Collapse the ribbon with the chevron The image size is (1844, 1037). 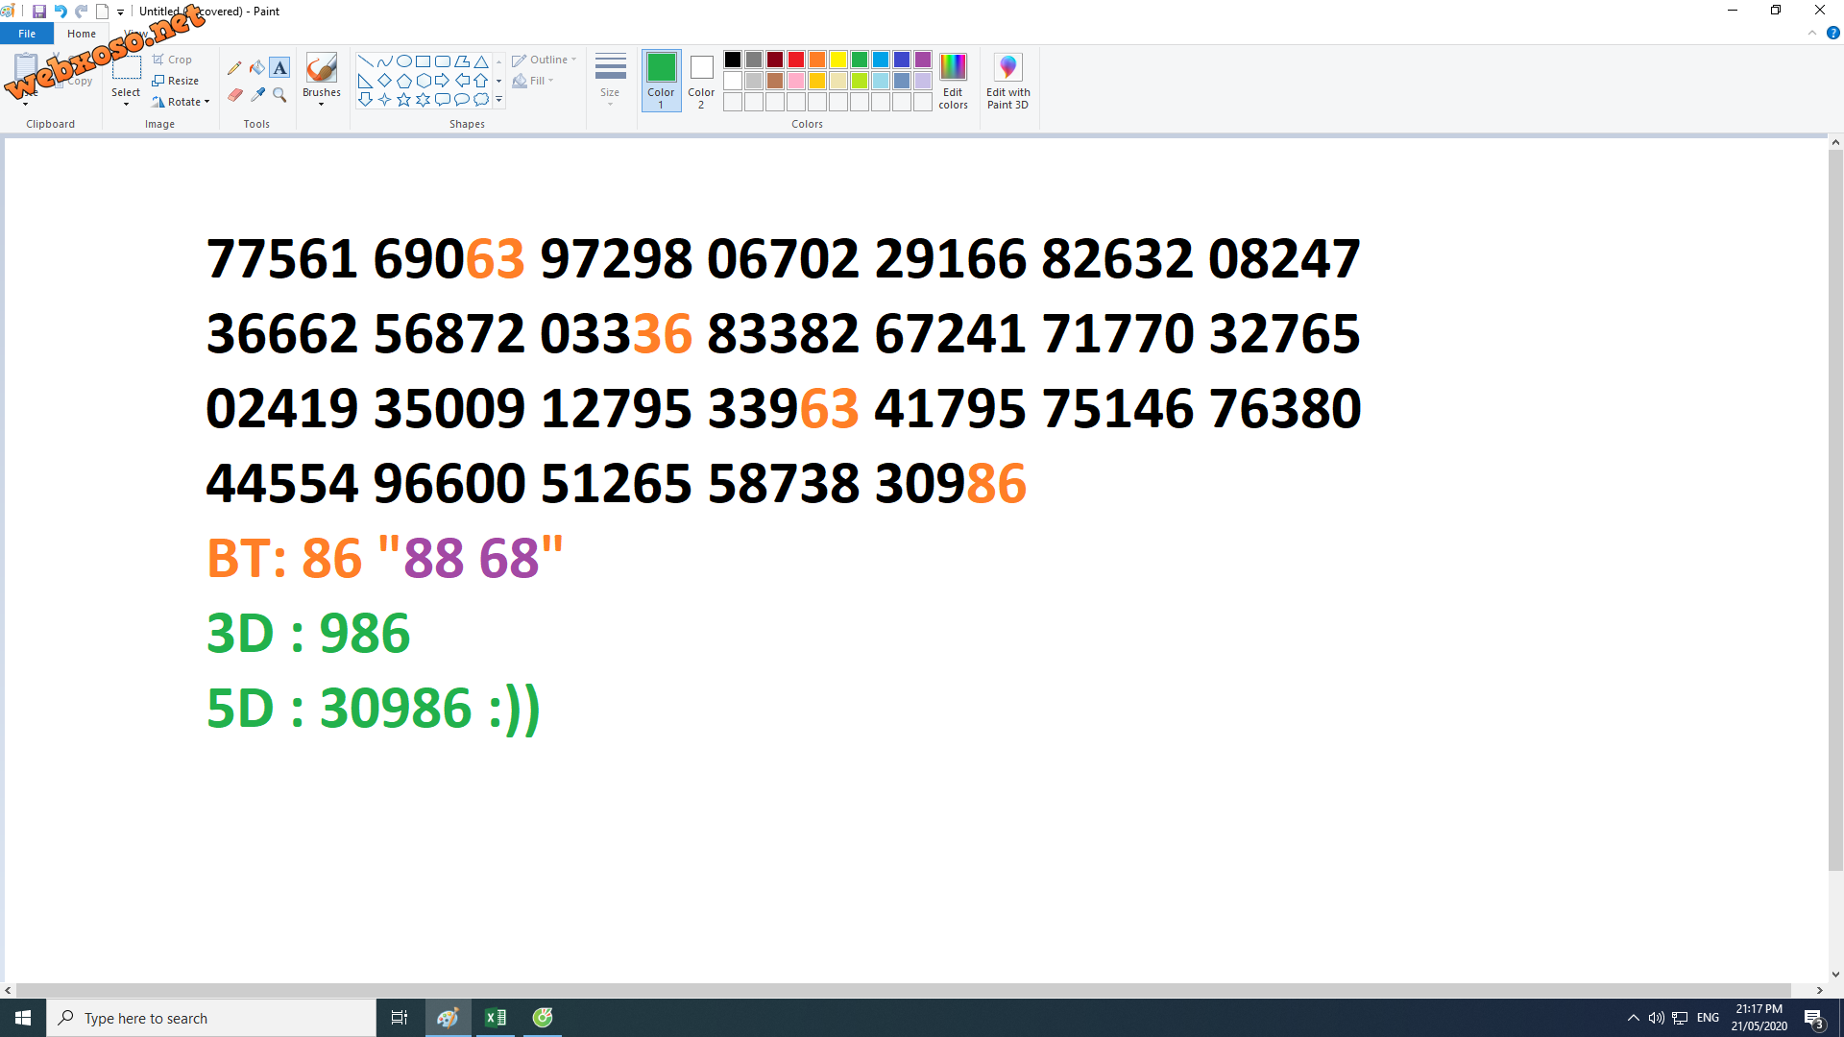click(1812, 33)
